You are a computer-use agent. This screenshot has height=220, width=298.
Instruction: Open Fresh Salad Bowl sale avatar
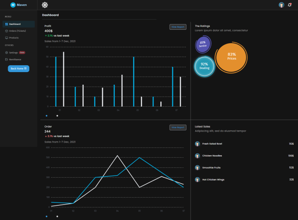tap(197, 144)
